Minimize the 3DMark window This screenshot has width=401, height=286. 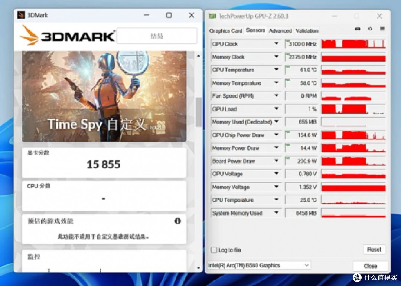tap(147, 15)
